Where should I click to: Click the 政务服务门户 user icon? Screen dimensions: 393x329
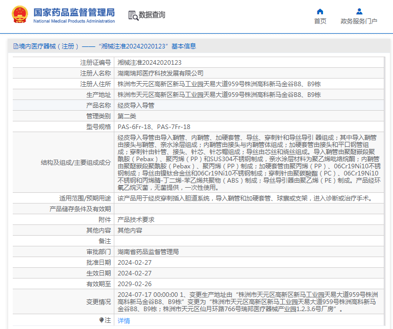[x=359, y=12]
